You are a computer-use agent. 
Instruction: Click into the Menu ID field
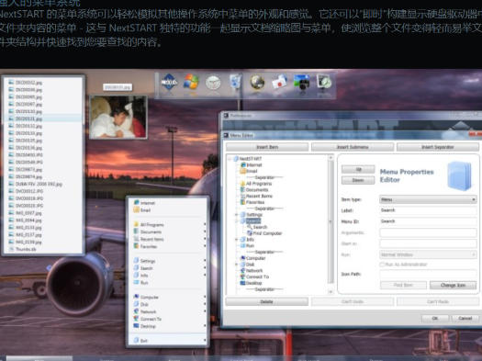(x=428, y=221)
